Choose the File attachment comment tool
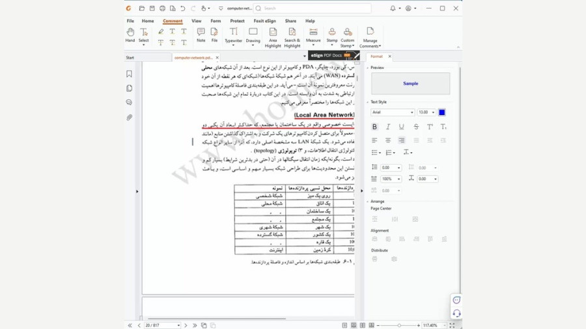This screenshot has width=586, height=329. 214,35
